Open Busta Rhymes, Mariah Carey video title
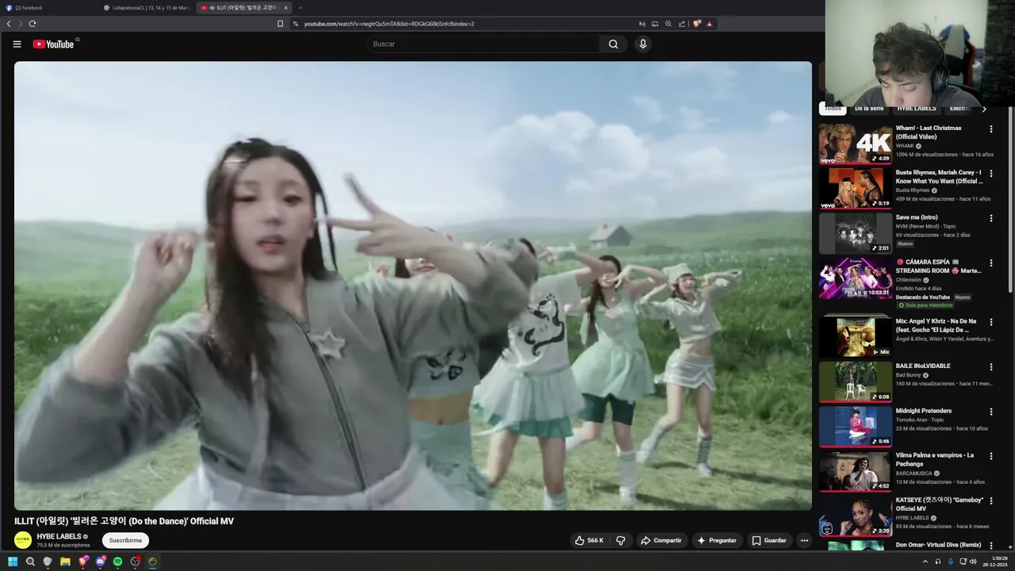1015x571 pixels. (x=939, y=177)
